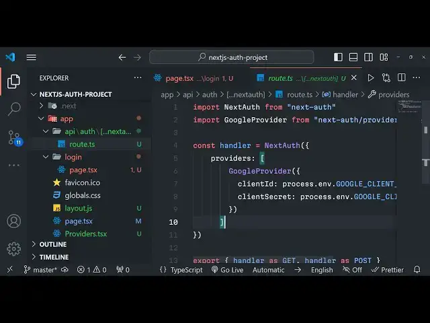Click the arrow indicator in status bar
The height and width of the screenshot is (323, 430).
pos(298,270)
